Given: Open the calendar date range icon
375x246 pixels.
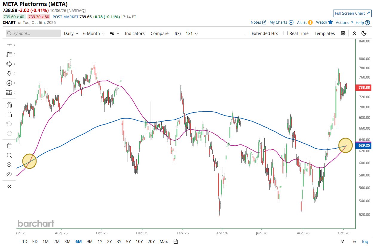Looking at the screenshot, I should (176, 242).
